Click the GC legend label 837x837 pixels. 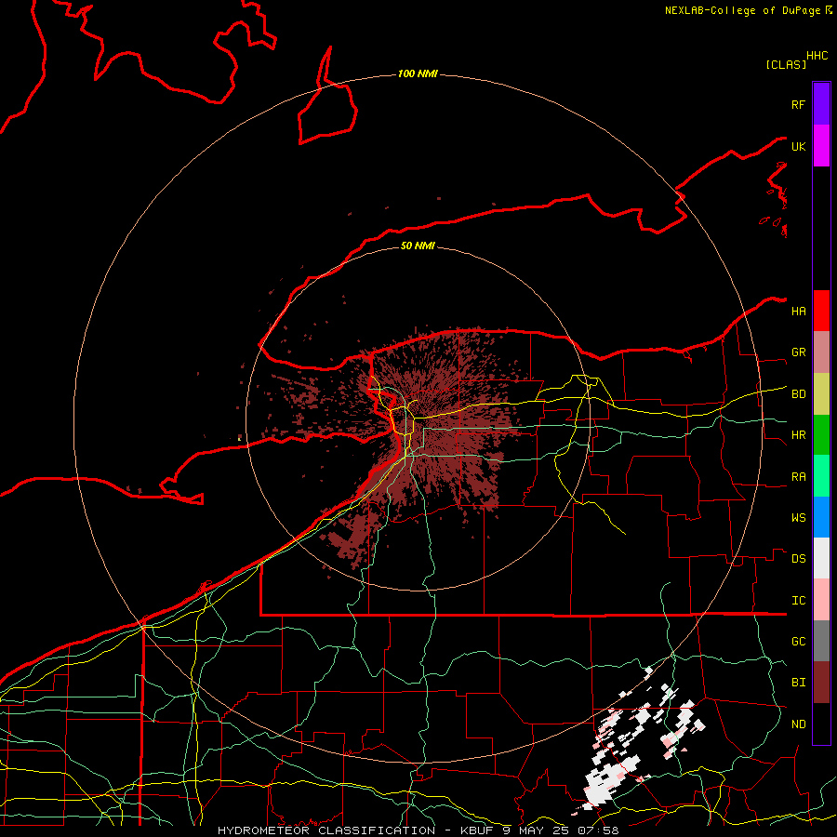[x=798, y=641]
